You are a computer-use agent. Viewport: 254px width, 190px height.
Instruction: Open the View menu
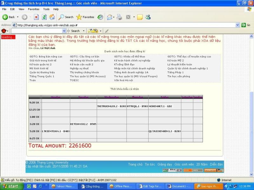pyautogui.click(x=21, y=9)
